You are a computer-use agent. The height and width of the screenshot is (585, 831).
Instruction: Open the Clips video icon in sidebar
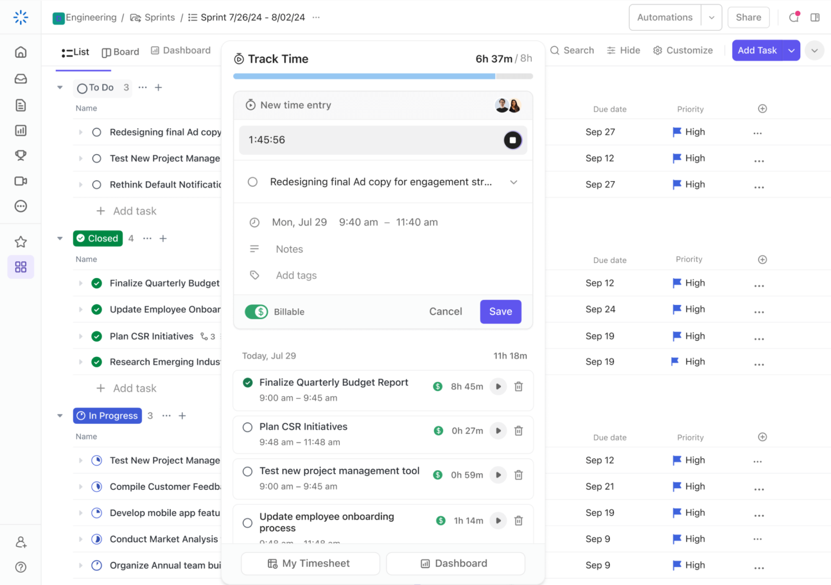coord(20,181)
